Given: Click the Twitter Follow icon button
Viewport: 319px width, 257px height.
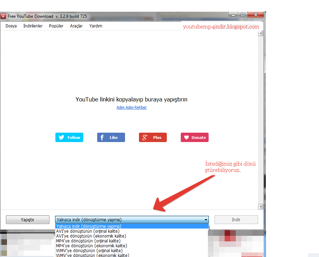Looking at the screenshot, I should coord(62,137).
